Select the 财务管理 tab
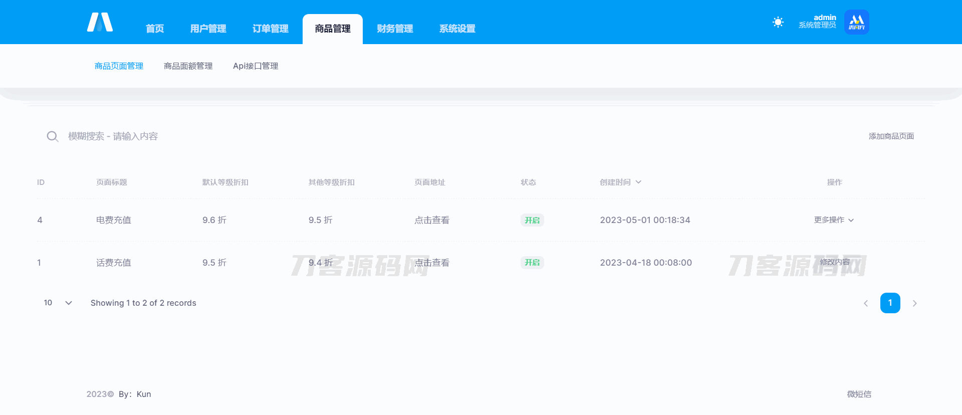This screenshot has height=415, width=962. 395,29
